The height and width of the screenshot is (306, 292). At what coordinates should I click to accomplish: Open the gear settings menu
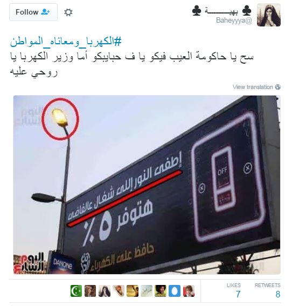(x=68, y=12)
